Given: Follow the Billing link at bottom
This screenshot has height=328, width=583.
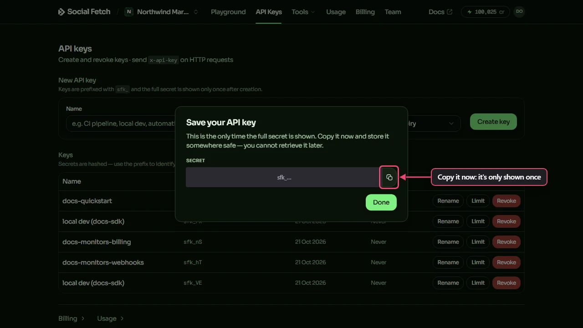Looking at the screenshot, I should coord(72,318).
